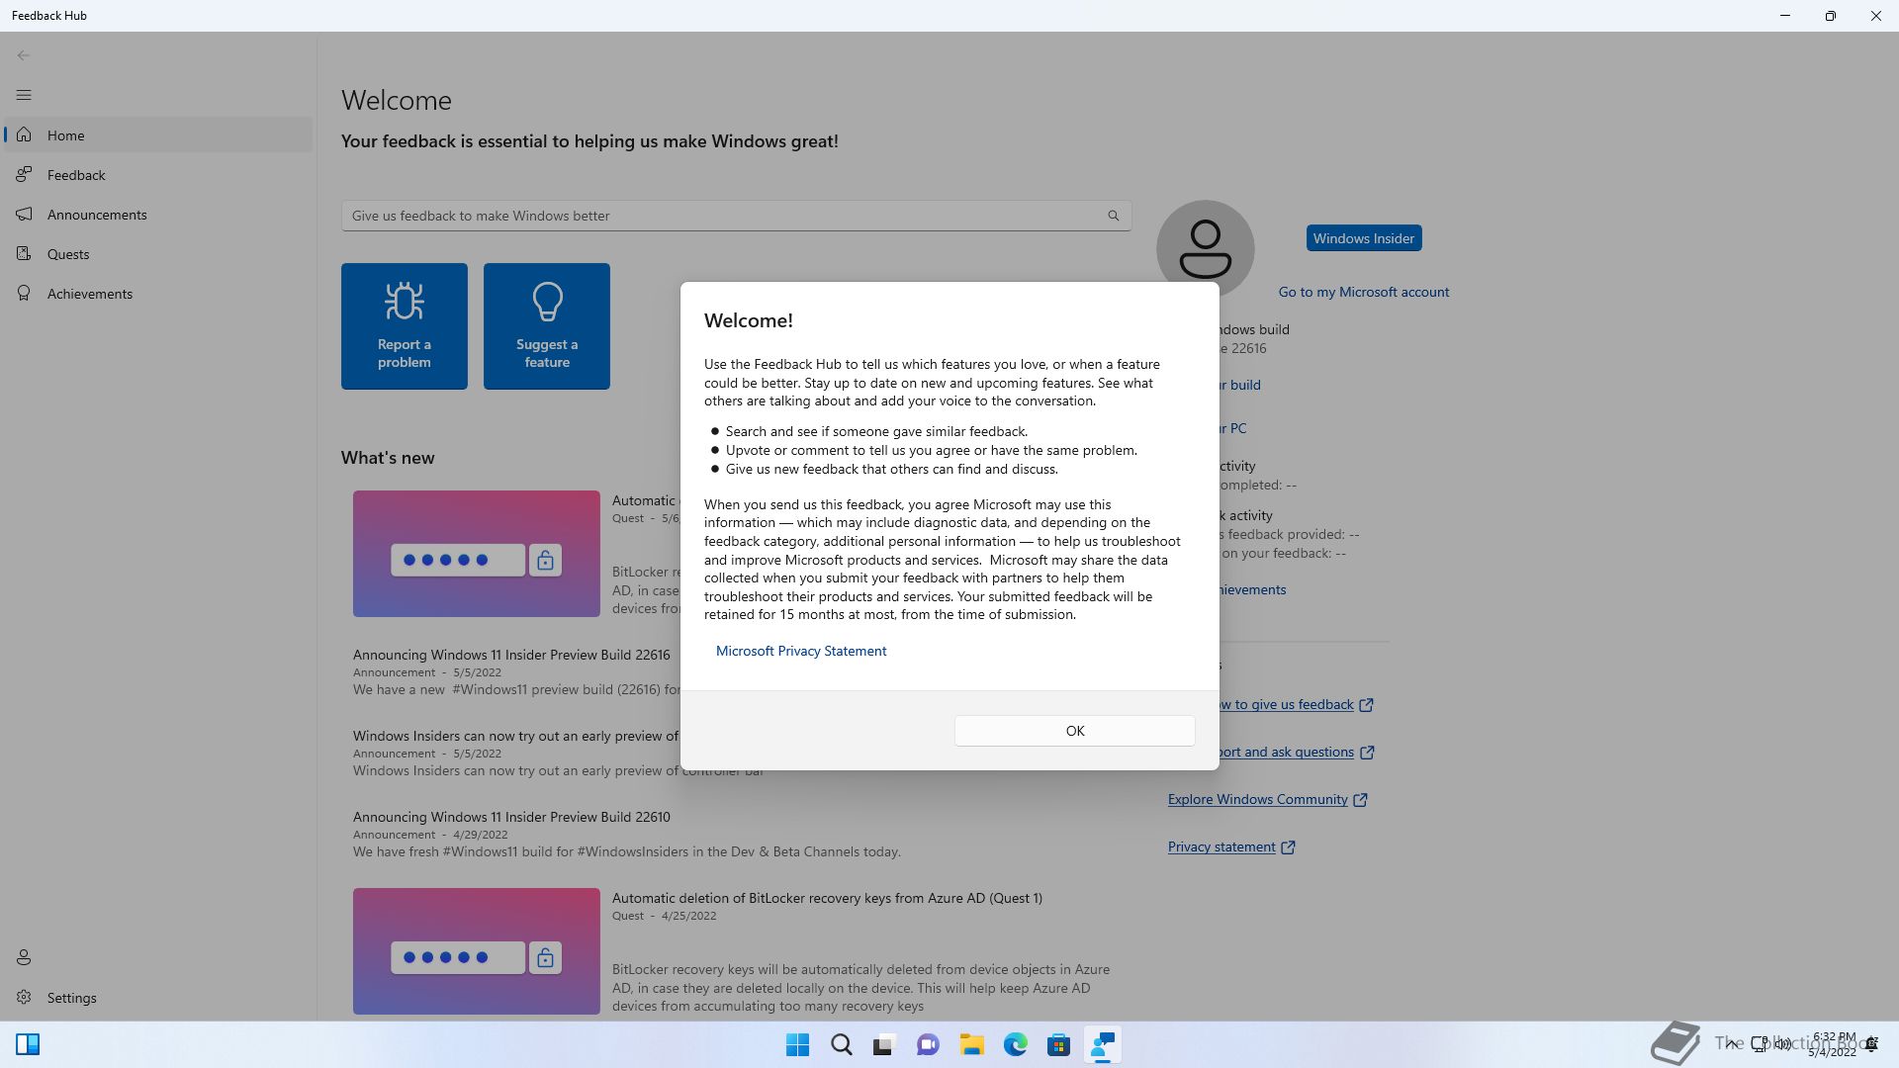Toggle the hamburger navigation menu

coord(24,95)
